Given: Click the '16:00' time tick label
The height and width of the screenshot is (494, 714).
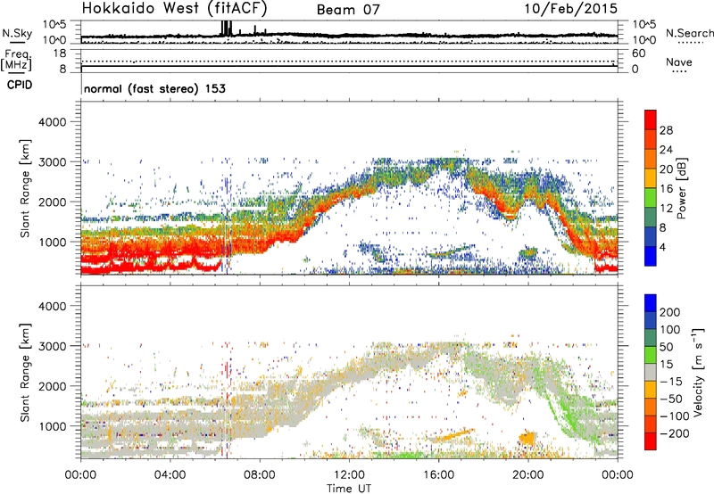Looking at the screenshot, I should pos(438,475).
